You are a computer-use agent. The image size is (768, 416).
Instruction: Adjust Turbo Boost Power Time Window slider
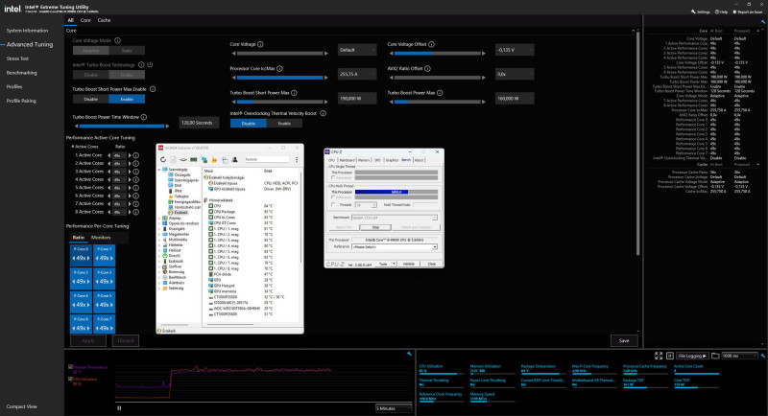click(x=122, y=127)
